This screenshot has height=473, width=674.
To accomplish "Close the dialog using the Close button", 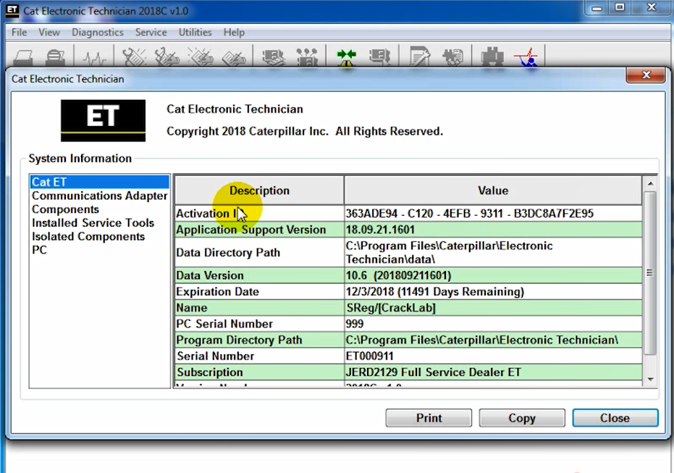I will 615,418.
